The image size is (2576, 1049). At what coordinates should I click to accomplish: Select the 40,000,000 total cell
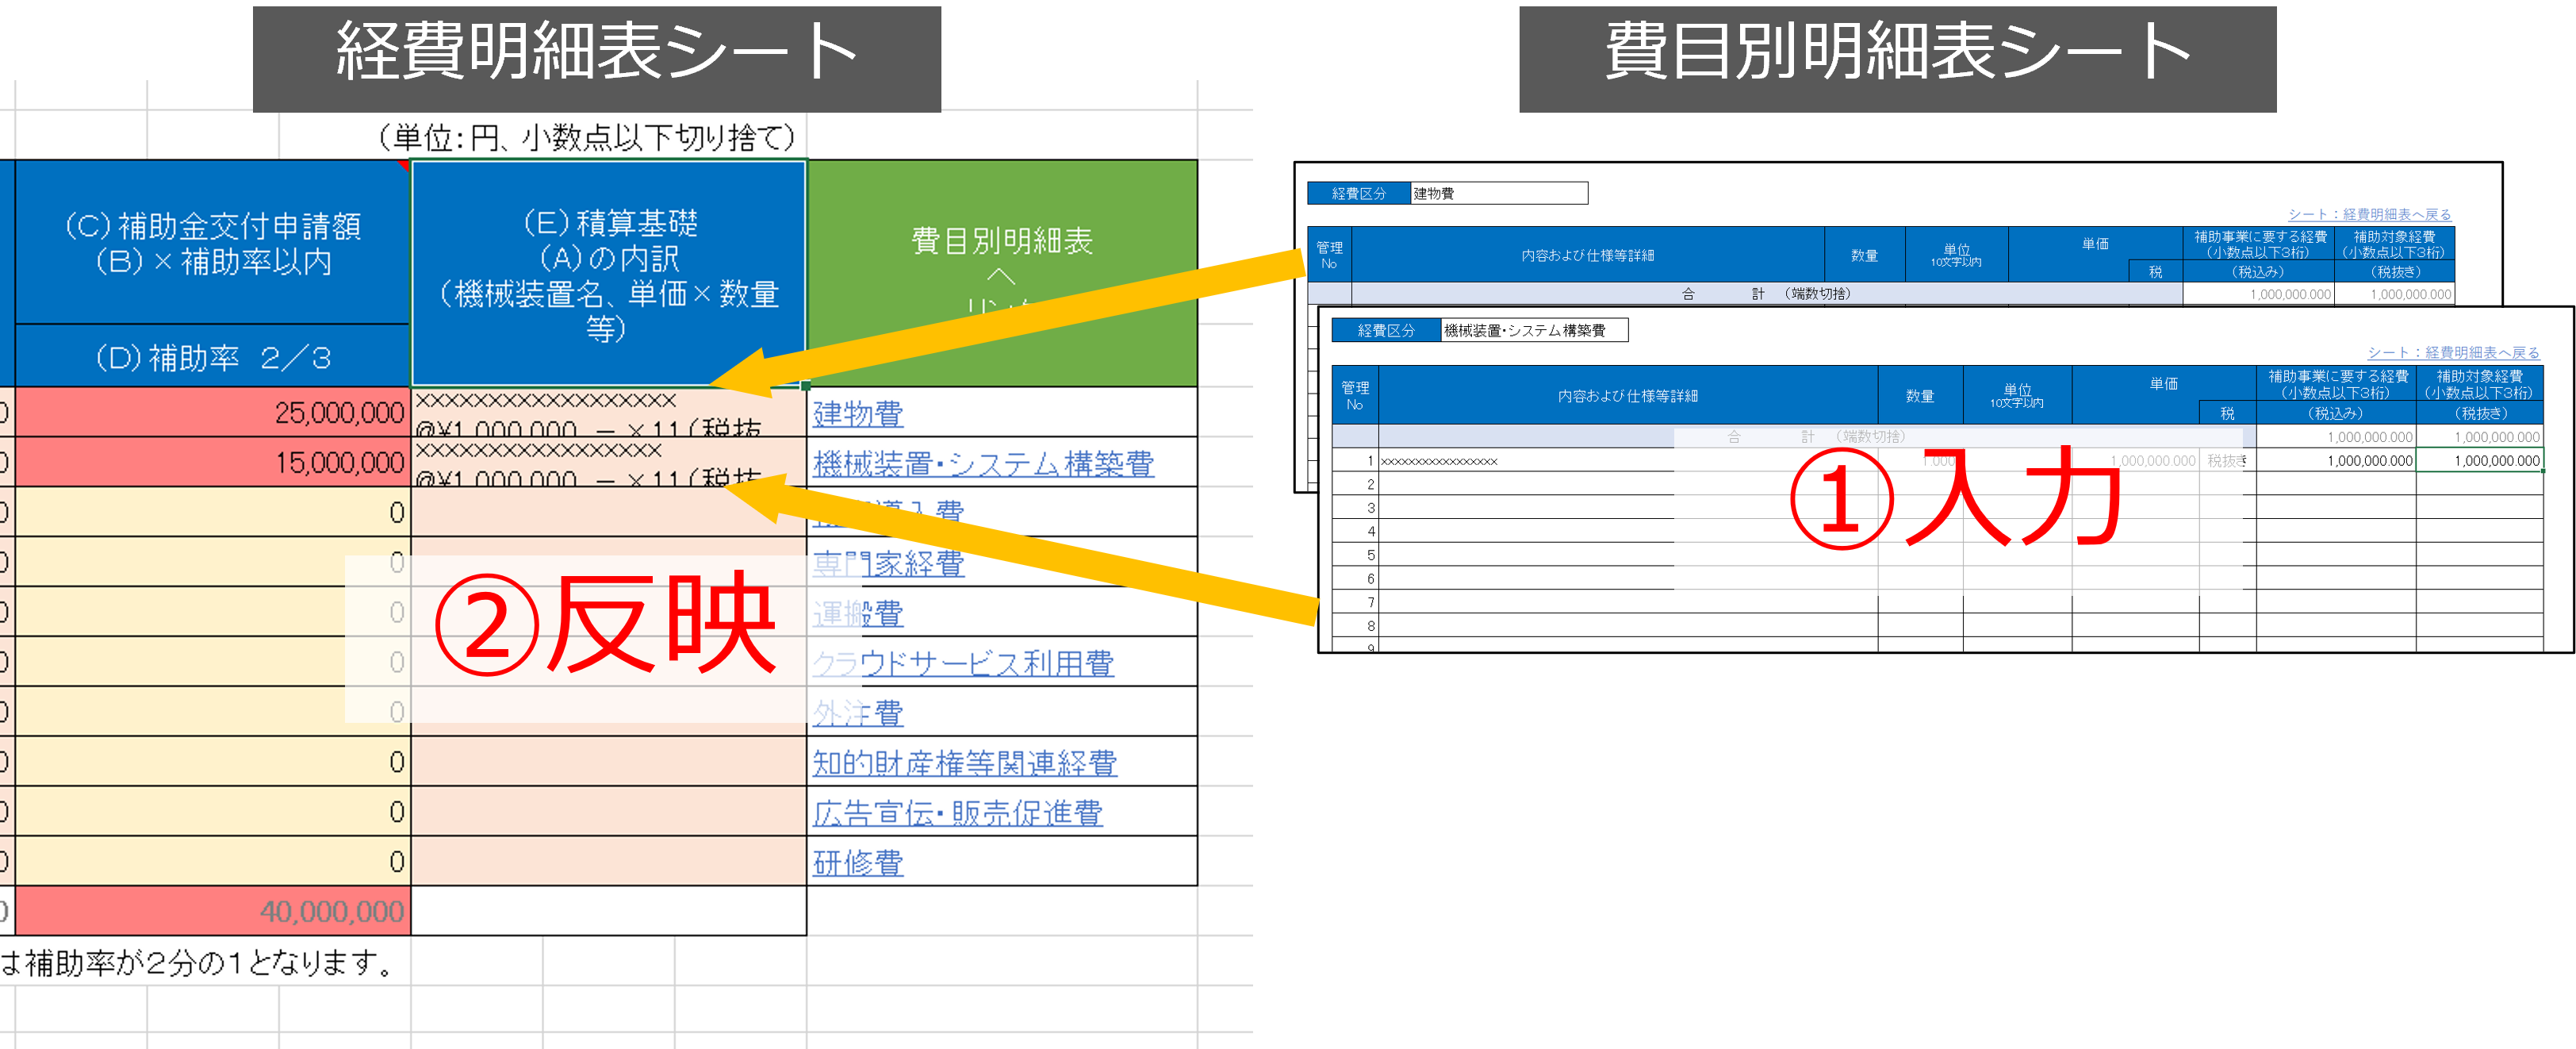point(212,911)
